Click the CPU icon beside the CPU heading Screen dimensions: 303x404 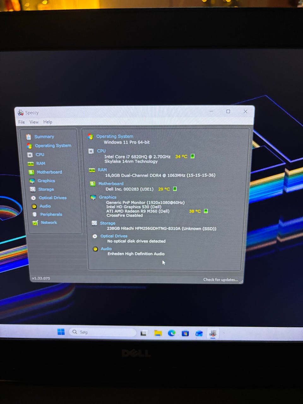click(x=91, y=151)
